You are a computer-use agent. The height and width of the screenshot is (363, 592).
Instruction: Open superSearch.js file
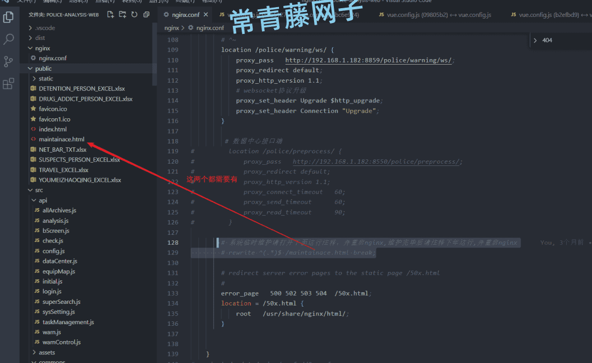(61, 302)
